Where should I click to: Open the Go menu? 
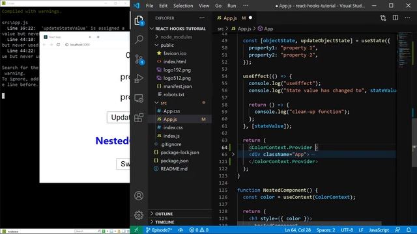coord(218,6)
